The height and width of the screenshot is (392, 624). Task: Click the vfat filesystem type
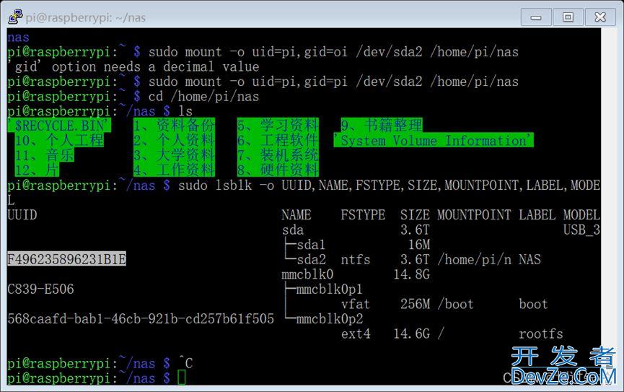point(356,304)
